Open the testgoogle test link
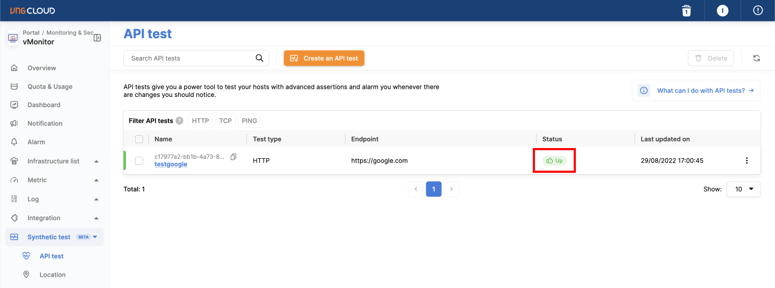Screen dimensions: 775x288 [x=171, y=164]
